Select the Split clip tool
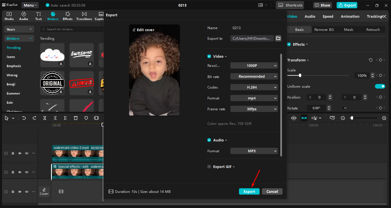391x208 pixels. point(45,118)
